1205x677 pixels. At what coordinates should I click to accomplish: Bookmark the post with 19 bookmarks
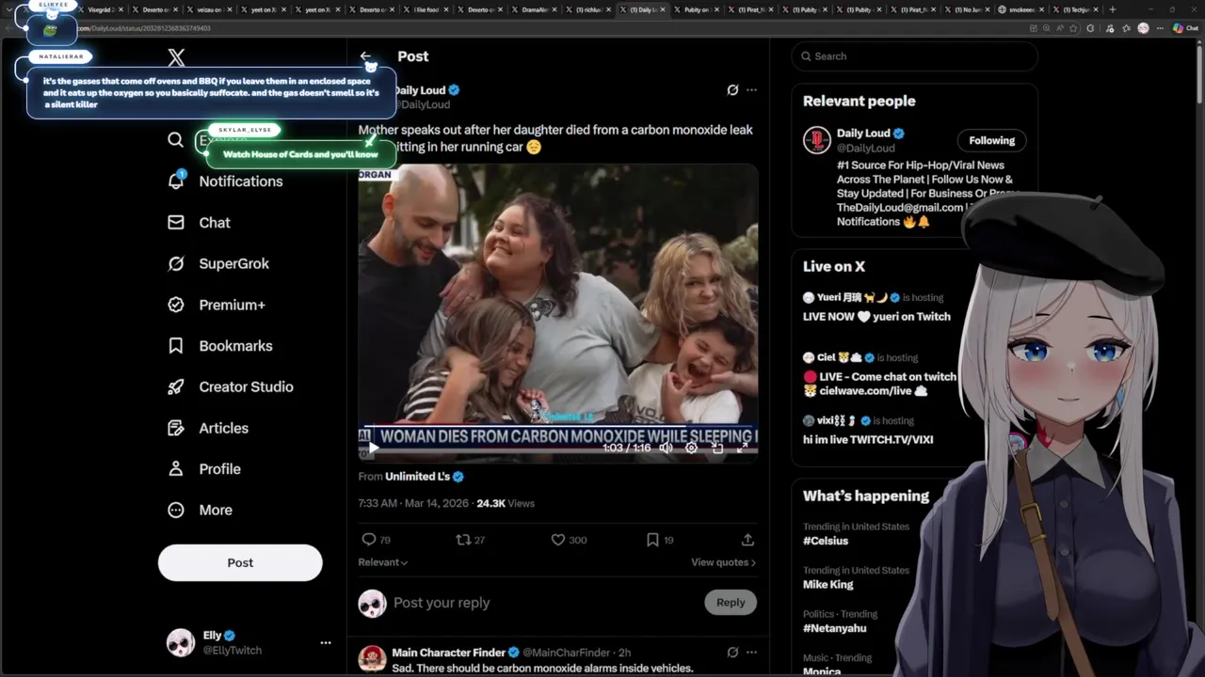coord(652,540)
